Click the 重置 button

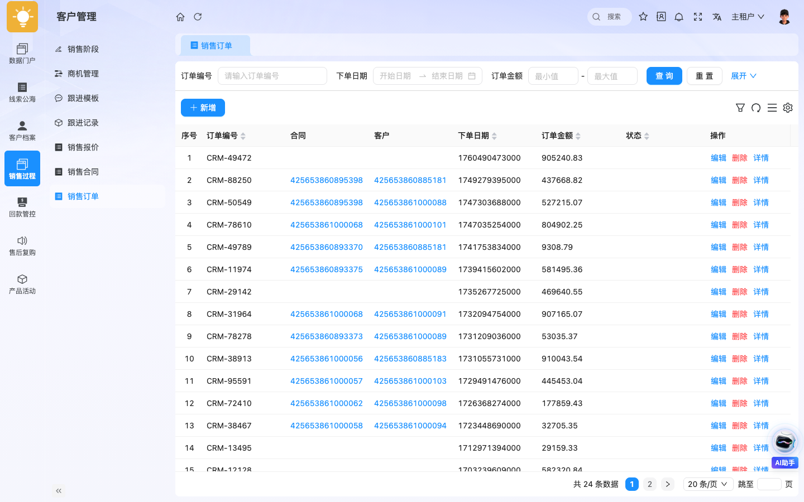point(705,76)
